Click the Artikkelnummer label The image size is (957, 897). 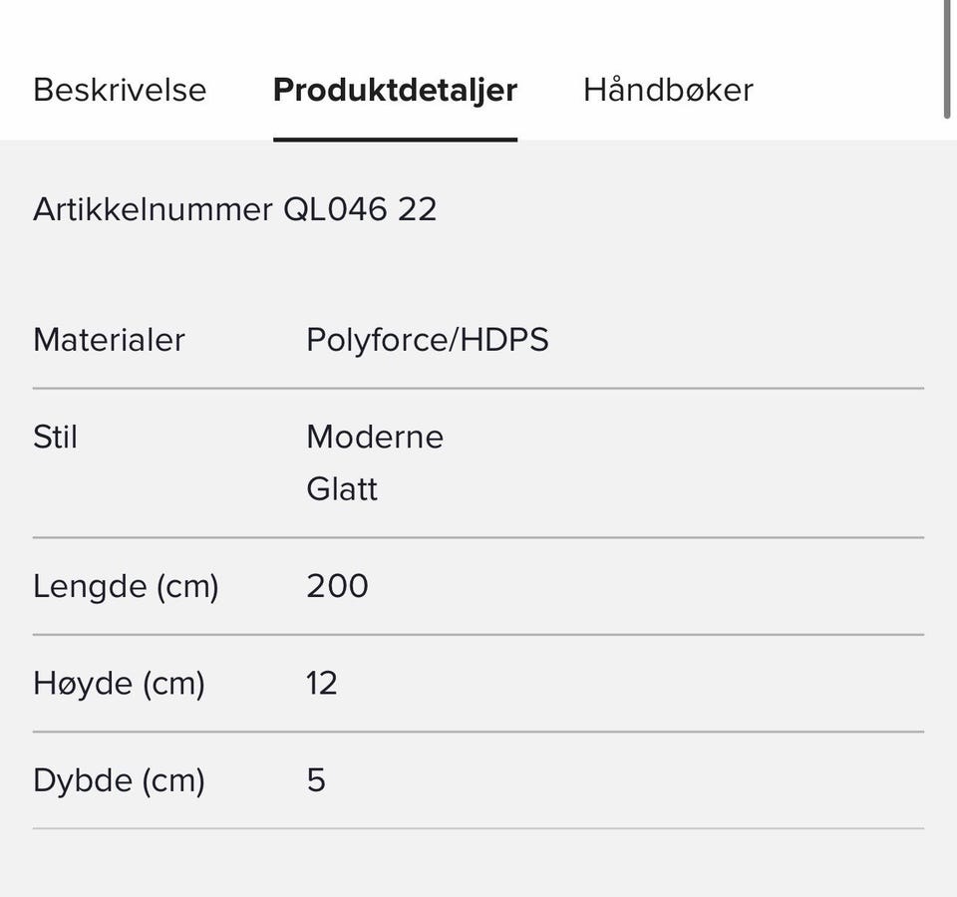click(x=153, y=209)
